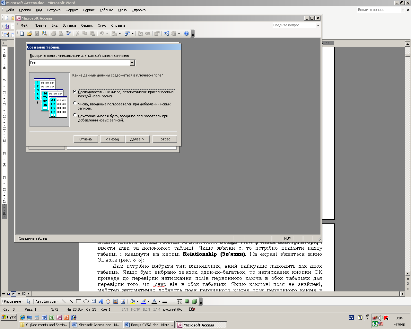
Task: Click the Line Style icon in Drawing toolbar
Action: 165,301
